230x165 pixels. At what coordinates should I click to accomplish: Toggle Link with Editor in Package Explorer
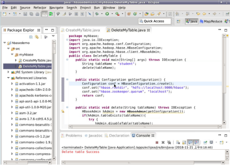point(37,37)
